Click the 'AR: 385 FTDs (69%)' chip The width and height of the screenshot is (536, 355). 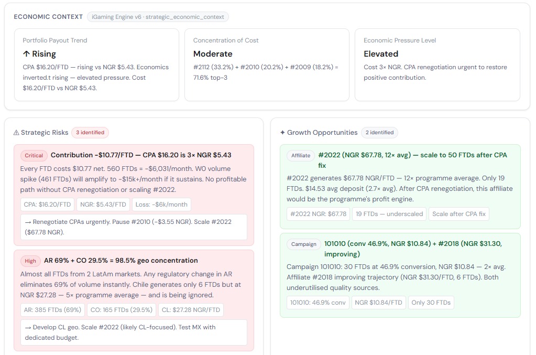click(51, 310)
